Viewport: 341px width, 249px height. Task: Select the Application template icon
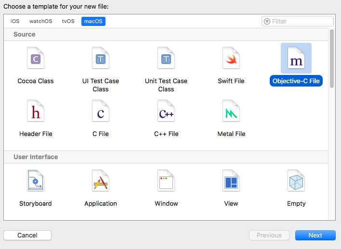pos(101,180)
